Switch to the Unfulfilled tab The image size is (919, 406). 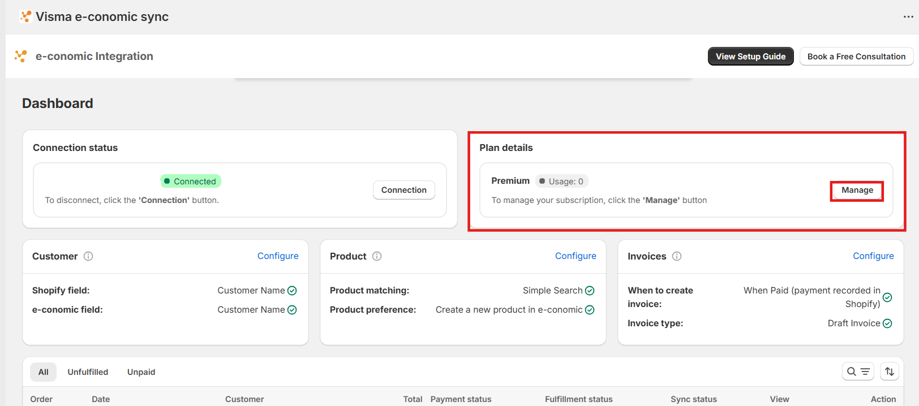[x=88, y=372]
